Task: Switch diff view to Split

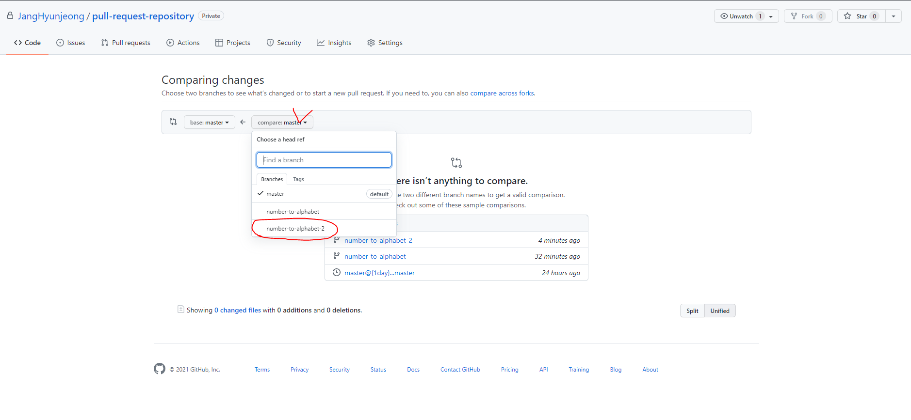Action: coord(692,311)
